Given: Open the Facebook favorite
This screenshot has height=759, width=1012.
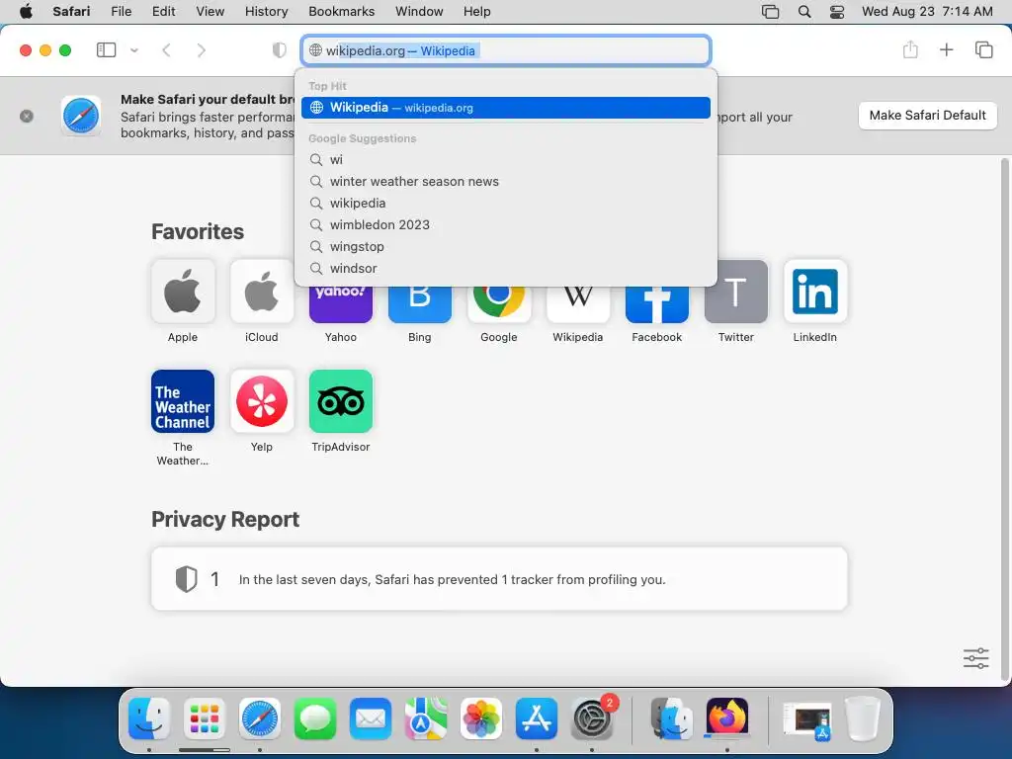Looking at the screenshot, I should (x=657, y=304).
